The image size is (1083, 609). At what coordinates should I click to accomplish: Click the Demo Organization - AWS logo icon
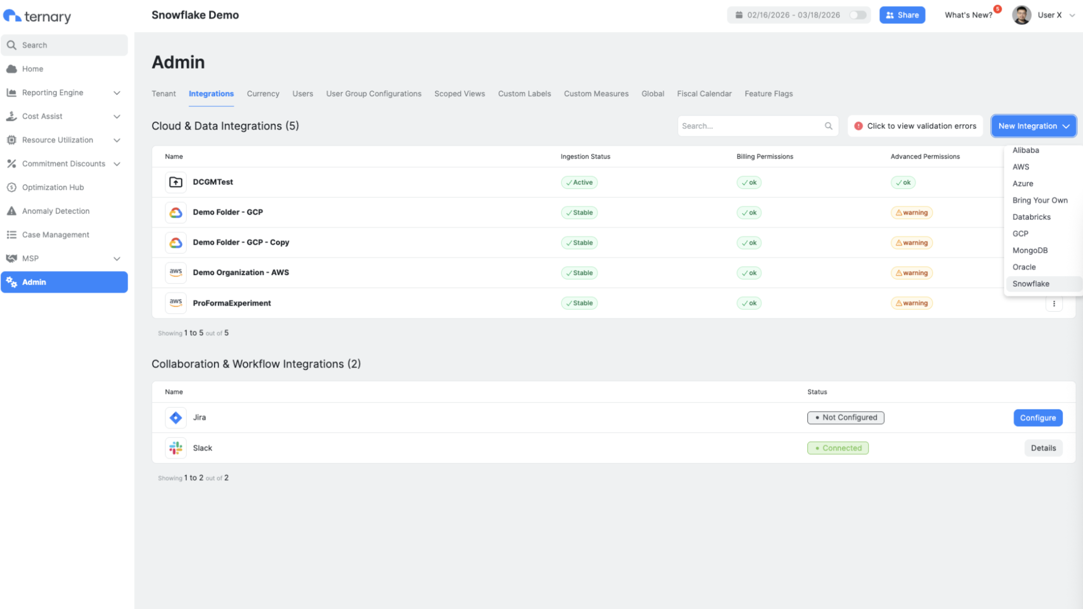[x=176, y=273]
